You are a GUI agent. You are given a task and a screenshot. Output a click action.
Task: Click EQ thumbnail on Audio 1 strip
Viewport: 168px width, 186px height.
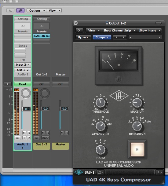22,26
